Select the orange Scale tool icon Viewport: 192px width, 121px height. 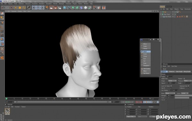tap(20, 8)
